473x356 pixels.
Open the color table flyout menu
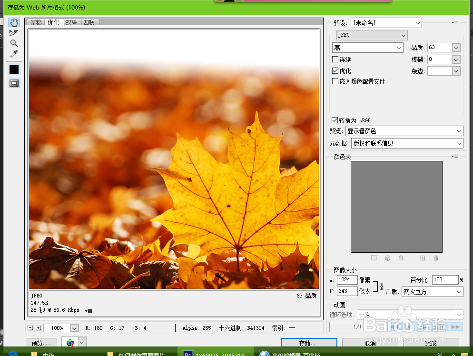click(455, 156)
